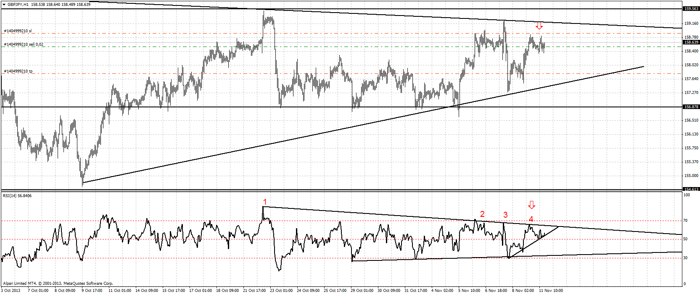This screenshot has height=294, width=700.
Task: Click the 18 Oct 09:00 time label
Action: coord(227,291)
